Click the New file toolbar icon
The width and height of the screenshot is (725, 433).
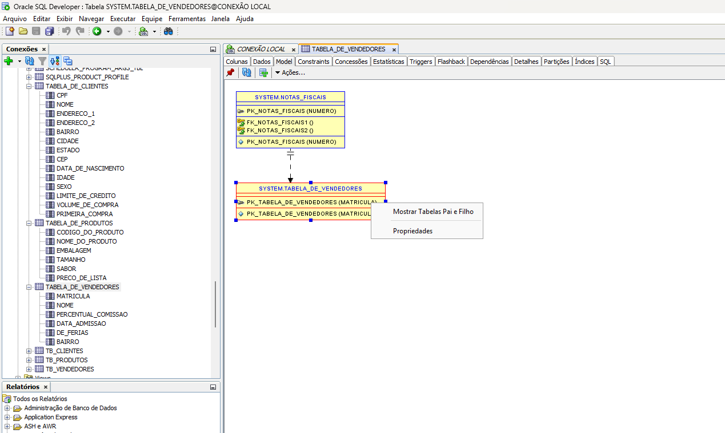click(10, 31)
